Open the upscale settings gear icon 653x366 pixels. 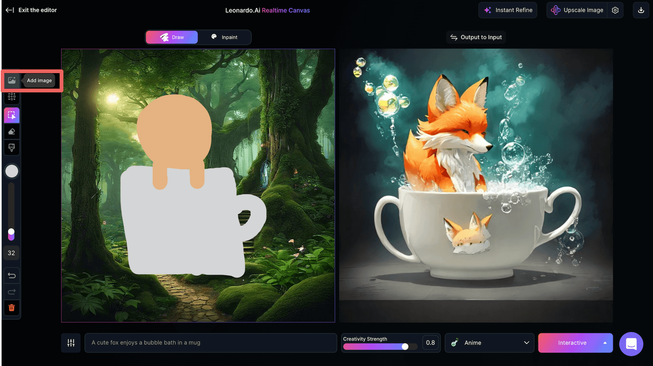pyautogui.click(x=615, y=10)
